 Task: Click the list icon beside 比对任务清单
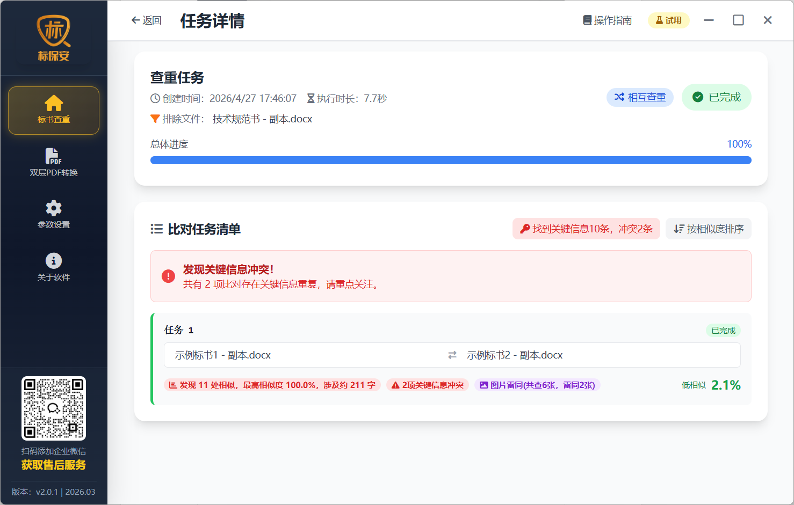[157, 229]
